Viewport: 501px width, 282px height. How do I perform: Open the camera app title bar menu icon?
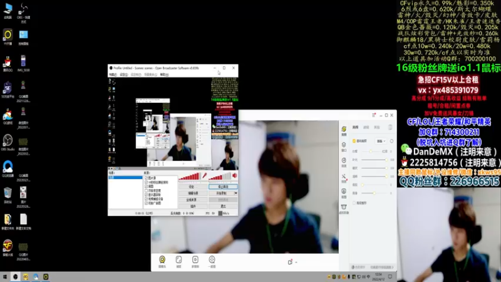pyautogui.click(x=374, y=115)
